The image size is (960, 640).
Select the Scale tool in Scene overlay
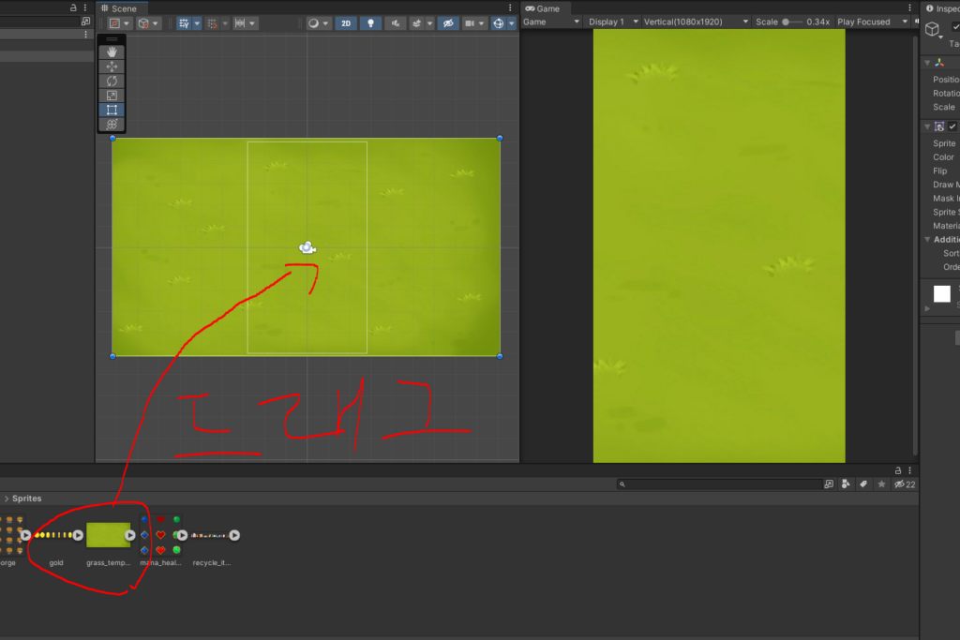tap(112, 96)
